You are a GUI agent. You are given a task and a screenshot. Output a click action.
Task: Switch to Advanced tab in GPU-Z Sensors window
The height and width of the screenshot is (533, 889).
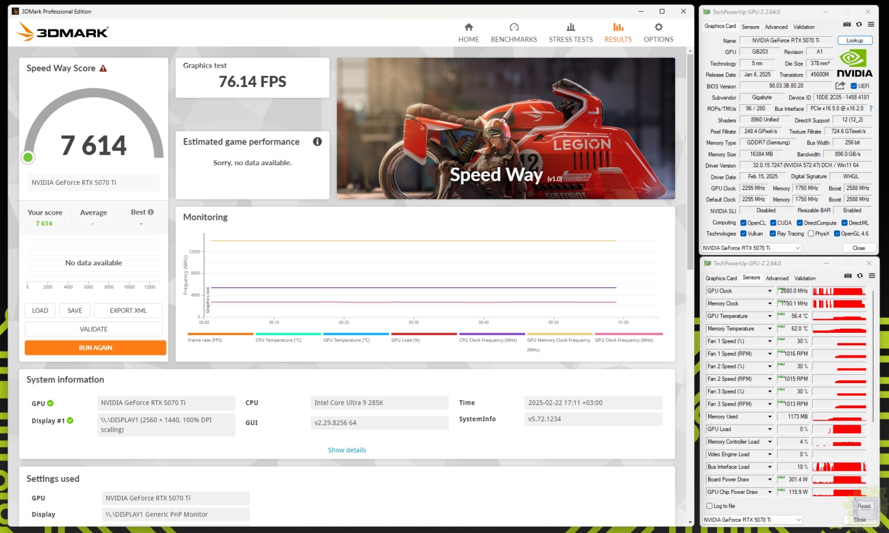click(x=777, y=278)
